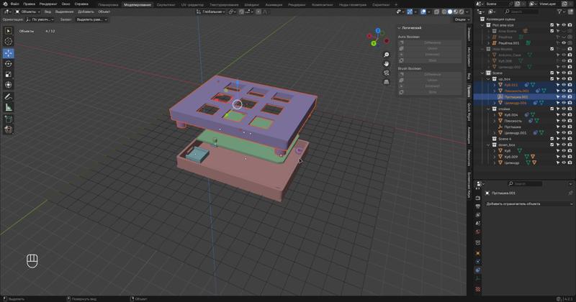Select the Annotate tool

point(9,97)
